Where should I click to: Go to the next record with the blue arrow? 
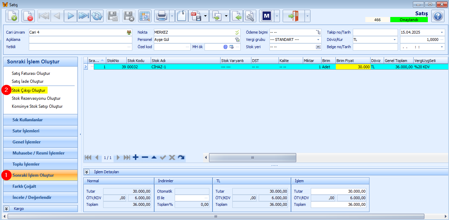tap(70, 16)
